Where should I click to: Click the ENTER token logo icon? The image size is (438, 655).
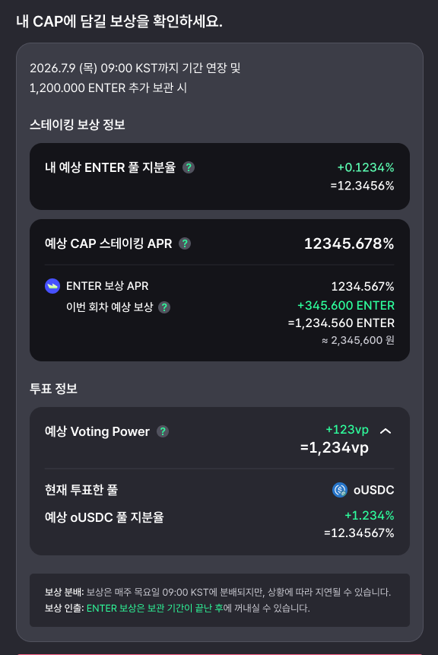(x=52, y=286)
